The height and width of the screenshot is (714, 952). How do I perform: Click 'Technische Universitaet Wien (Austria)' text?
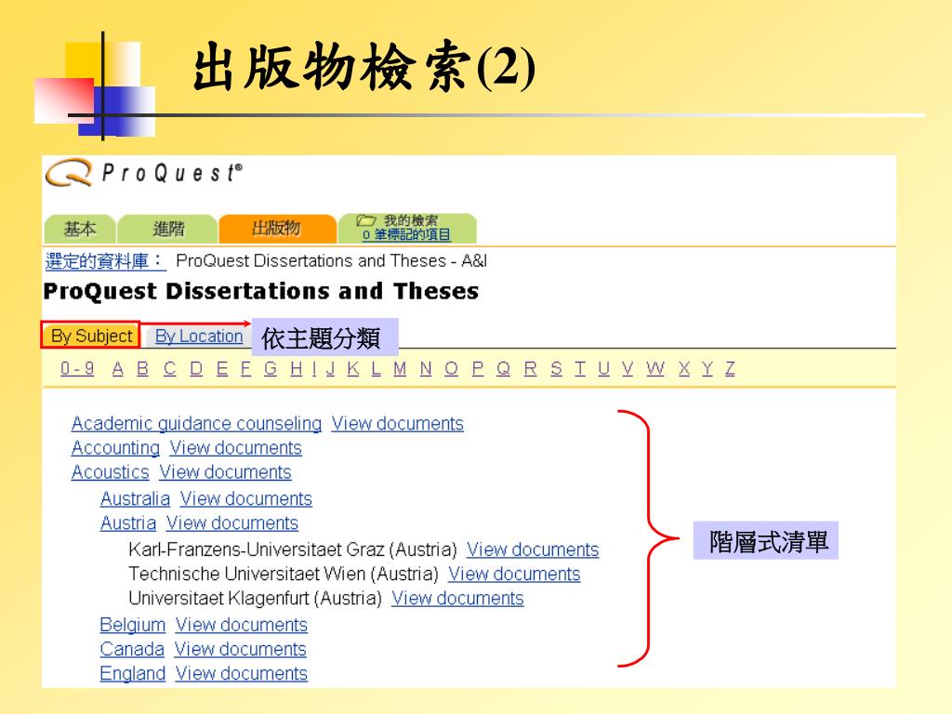(x=284, y=574)
